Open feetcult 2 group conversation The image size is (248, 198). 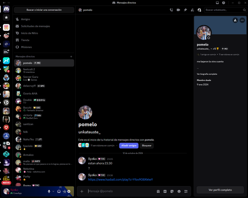click(44, 70)
